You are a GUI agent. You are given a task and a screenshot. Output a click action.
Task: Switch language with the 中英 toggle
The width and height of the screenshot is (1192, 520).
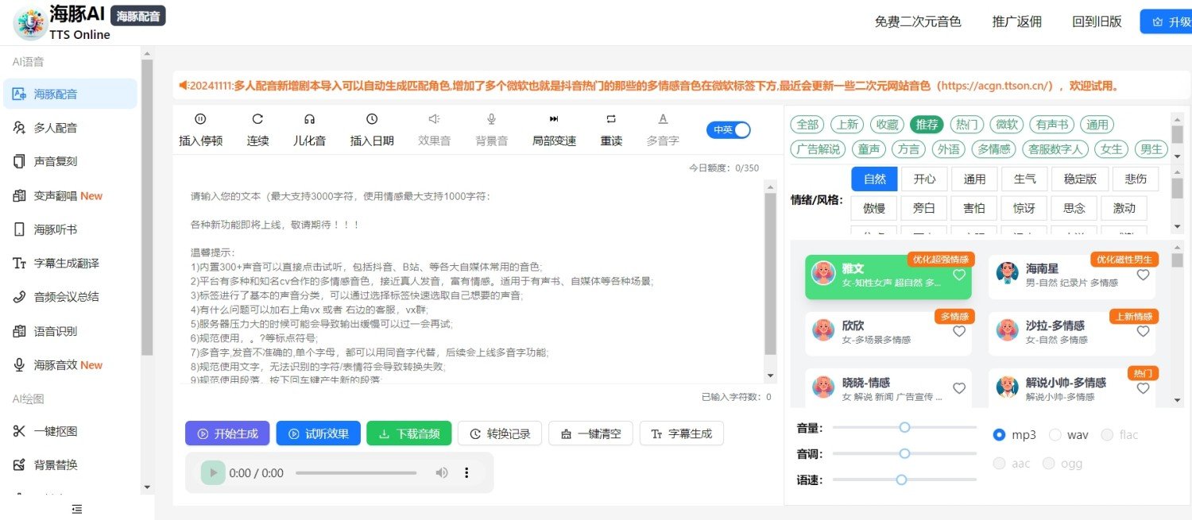[728, 129]
